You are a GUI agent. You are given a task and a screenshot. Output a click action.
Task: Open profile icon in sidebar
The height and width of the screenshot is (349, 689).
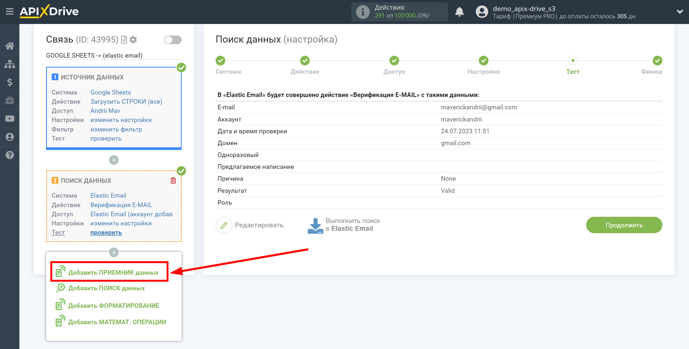pyautogui.click(x=10, y=137)
